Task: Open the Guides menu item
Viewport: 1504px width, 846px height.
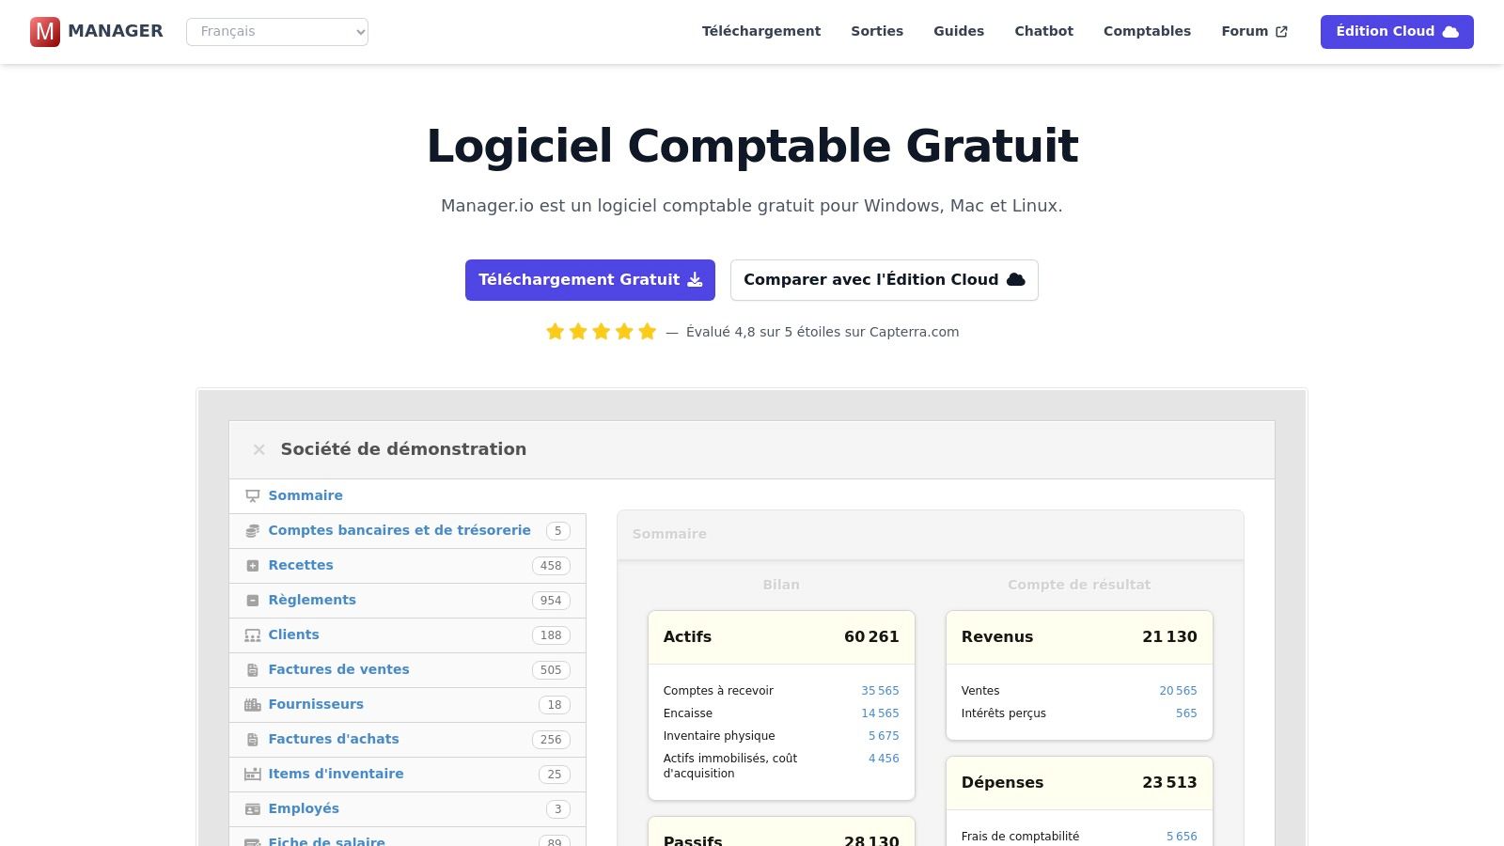Action: (x=959, y=31)
